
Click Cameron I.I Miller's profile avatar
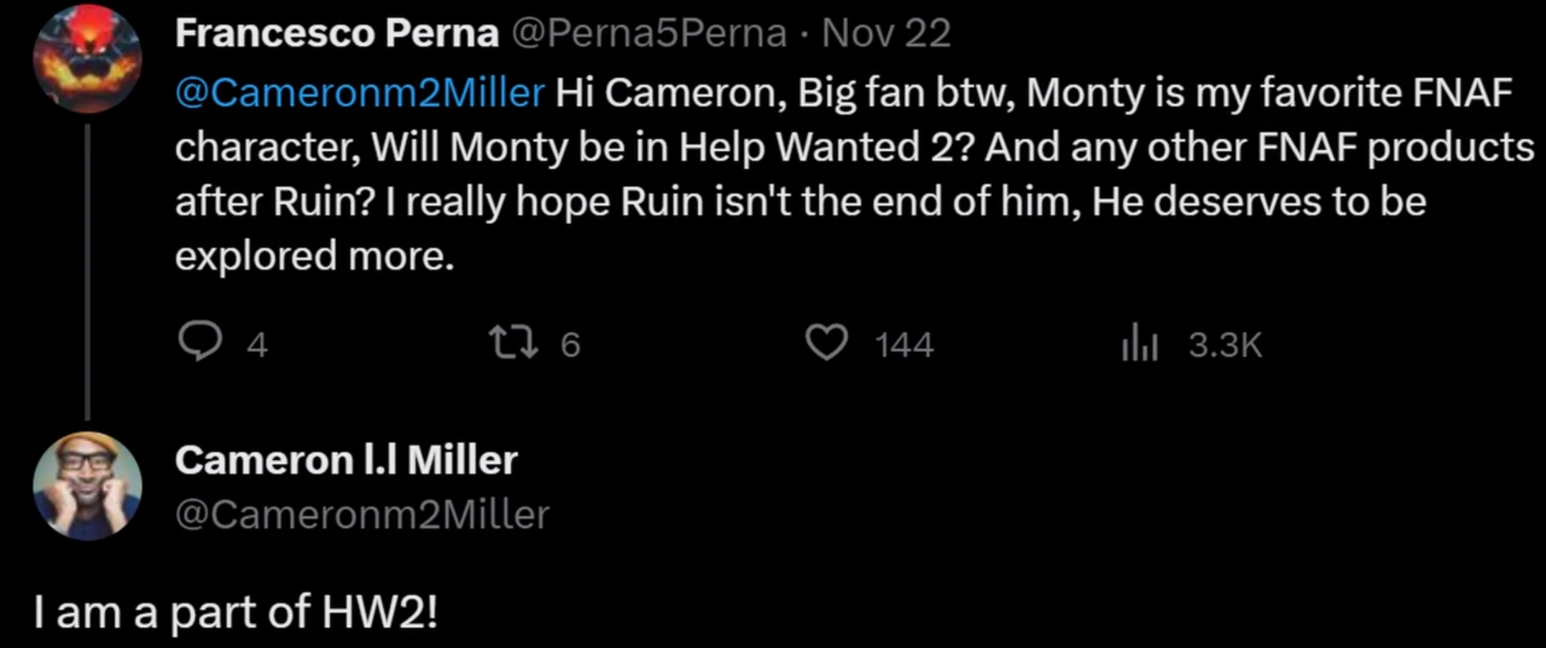86,485
